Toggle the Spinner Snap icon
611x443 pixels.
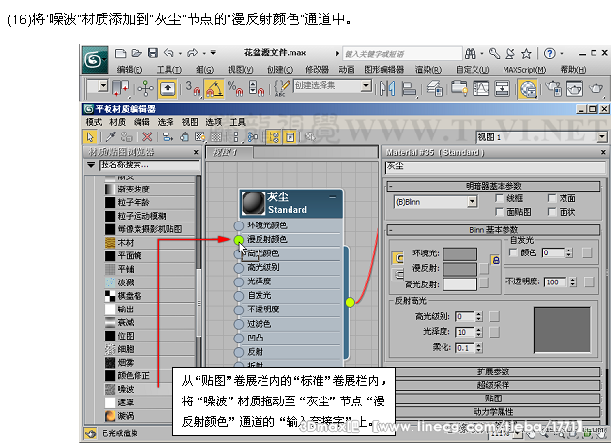[x=257, y=88]
